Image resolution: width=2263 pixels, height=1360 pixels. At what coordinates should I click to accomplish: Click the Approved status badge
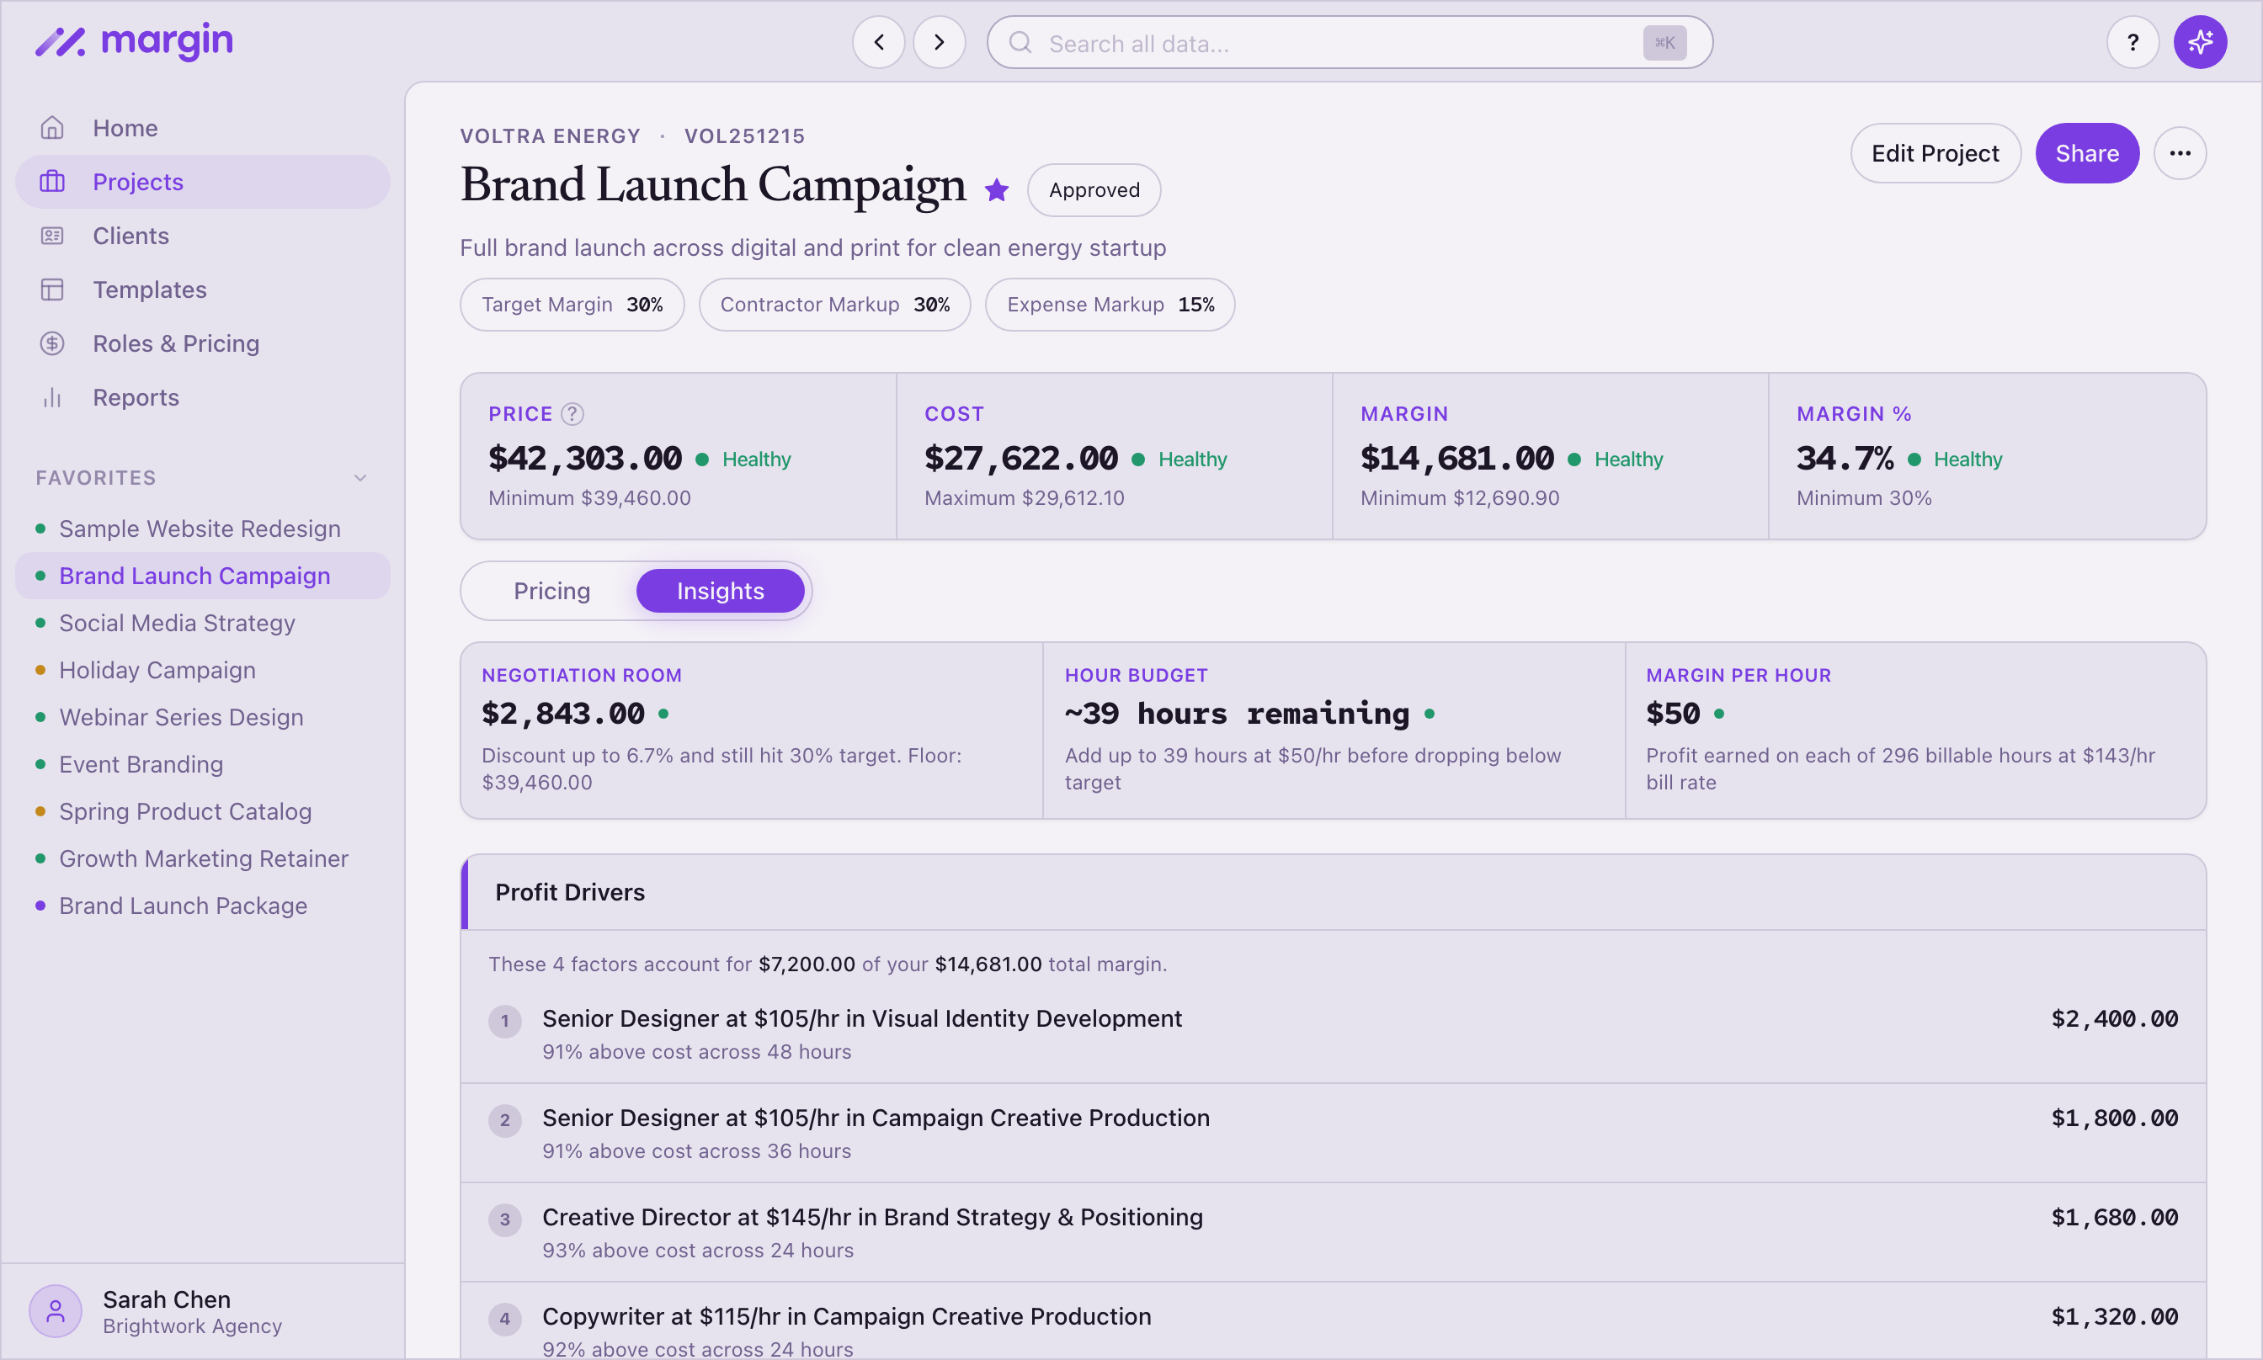[x=1094, y=189]
